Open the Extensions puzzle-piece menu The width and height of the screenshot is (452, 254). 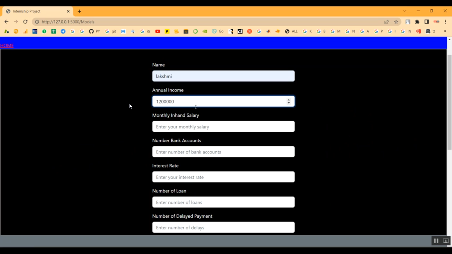417,22
